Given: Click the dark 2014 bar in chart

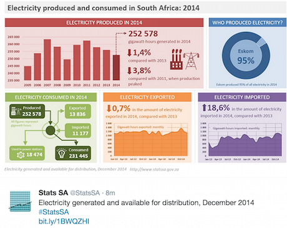Looking at the screenshot, I should click(x=116, y=67).
